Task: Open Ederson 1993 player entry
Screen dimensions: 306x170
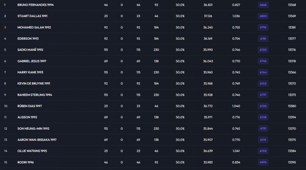Action: (x=28, y=39)
